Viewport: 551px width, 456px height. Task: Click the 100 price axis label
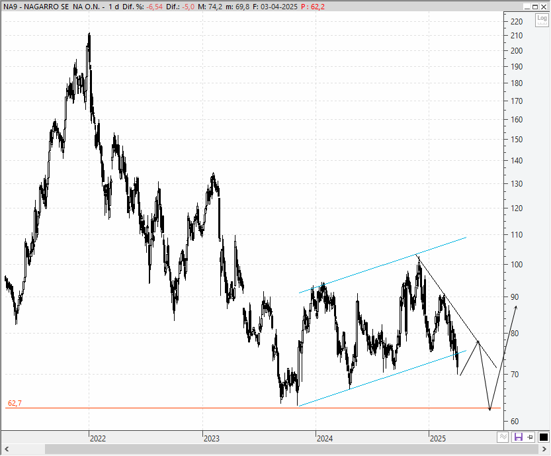click(x=517, y=265)
